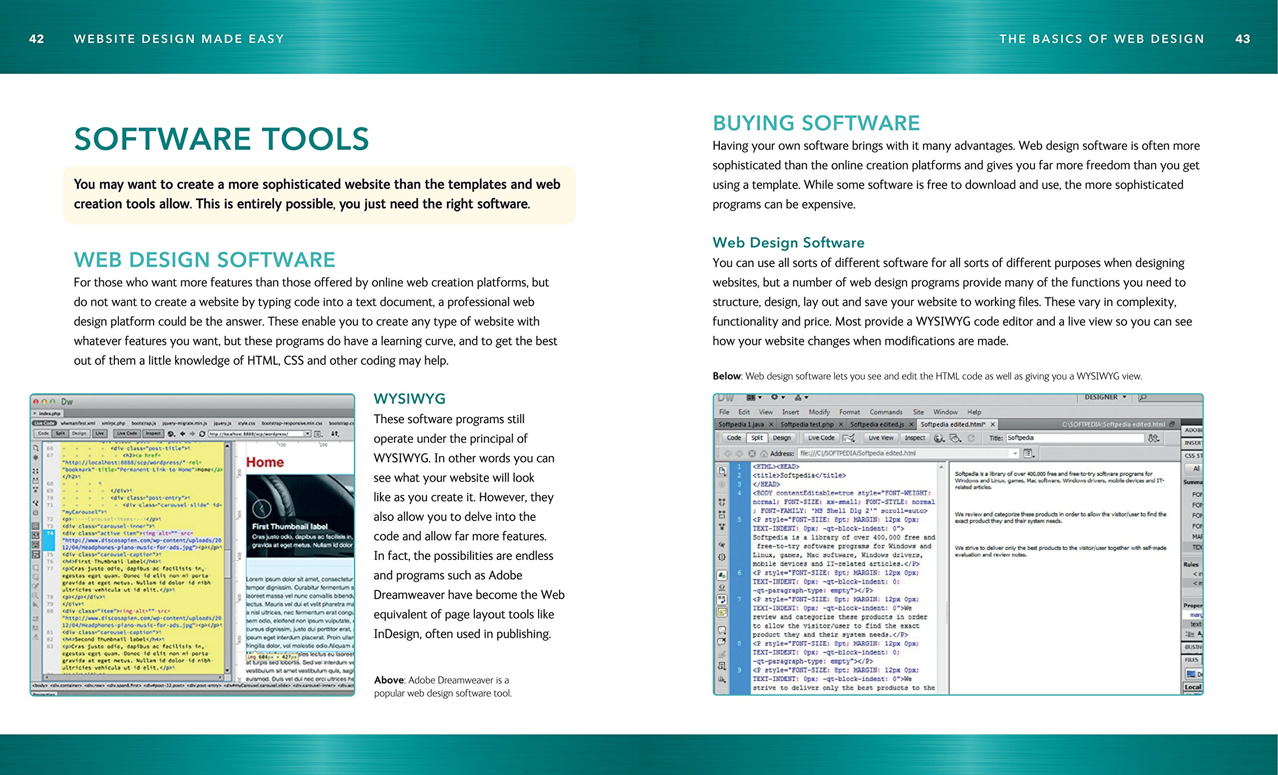Screen dimensions: 1278x775
Task: Close the Softpedia edited.js tab
Action: tap(911, 425)
